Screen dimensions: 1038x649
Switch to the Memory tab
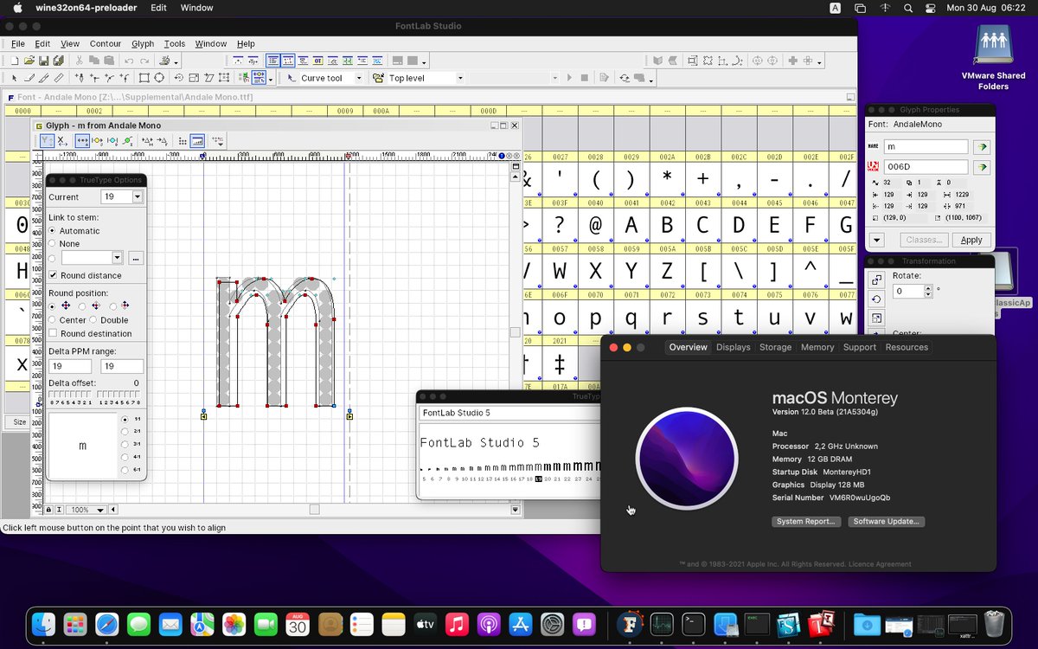(x=817, y=347)
